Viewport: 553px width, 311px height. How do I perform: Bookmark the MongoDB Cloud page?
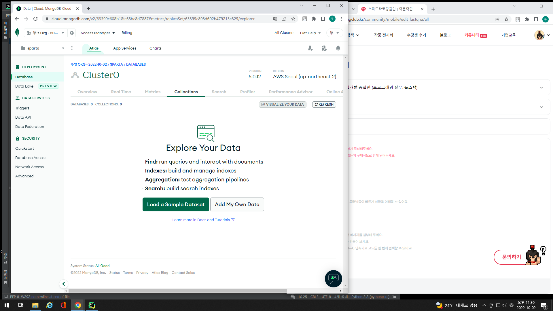[293, 19]
